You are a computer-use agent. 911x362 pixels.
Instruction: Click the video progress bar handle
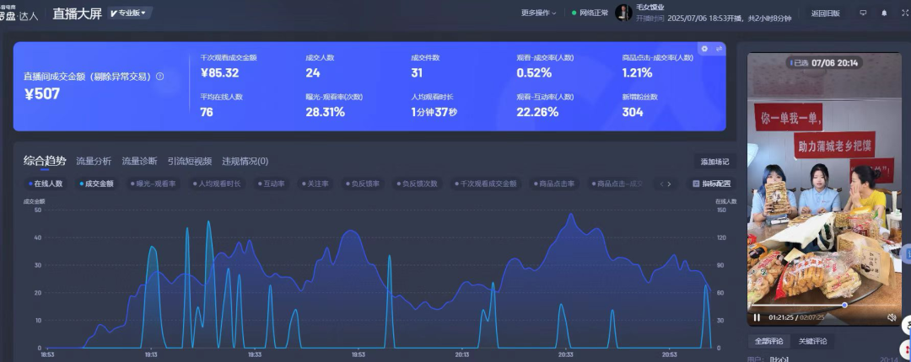[x=844, y=306]
